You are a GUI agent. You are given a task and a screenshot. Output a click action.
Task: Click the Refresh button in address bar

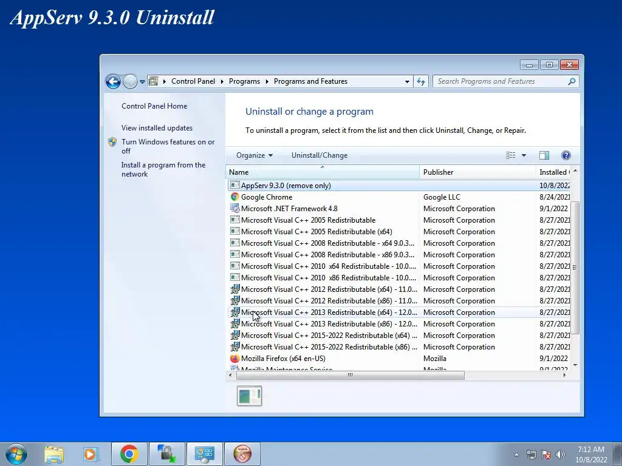pos(421,82)
